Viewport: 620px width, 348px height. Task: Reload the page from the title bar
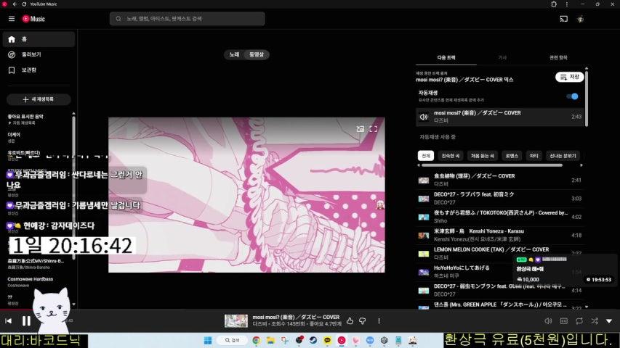pos(24,4)
